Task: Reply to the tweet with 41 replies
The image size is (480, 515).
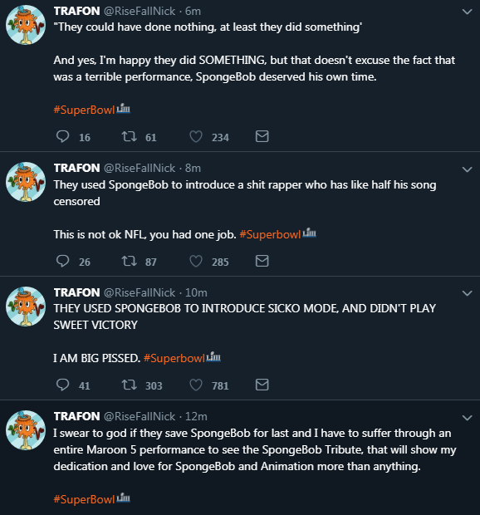Action: pyautogui.click(x=63, y=385)
